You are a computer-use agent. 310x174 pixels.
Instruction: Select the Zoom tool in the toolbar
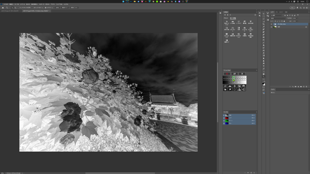(x=264, y=76)
